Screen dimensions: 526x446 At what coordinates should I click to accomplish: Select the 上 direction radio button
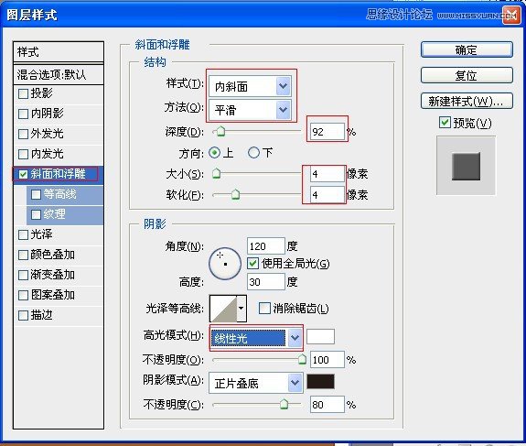coord(214,153)
